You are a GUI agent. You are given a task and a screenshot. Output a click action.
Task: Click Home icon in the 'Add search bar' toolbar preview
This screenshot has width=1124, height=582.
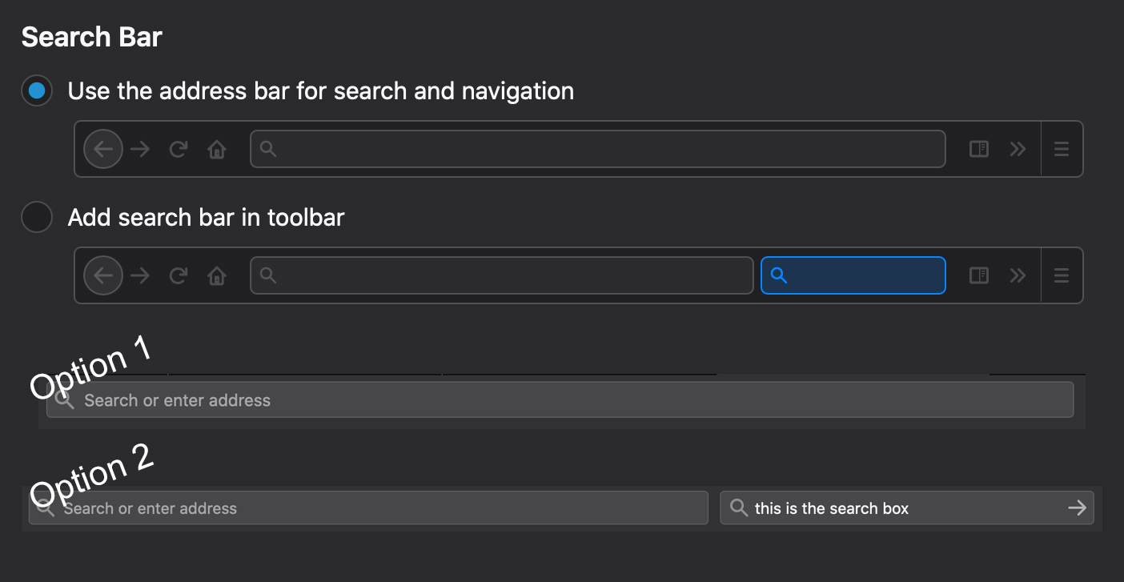[217, 275]
